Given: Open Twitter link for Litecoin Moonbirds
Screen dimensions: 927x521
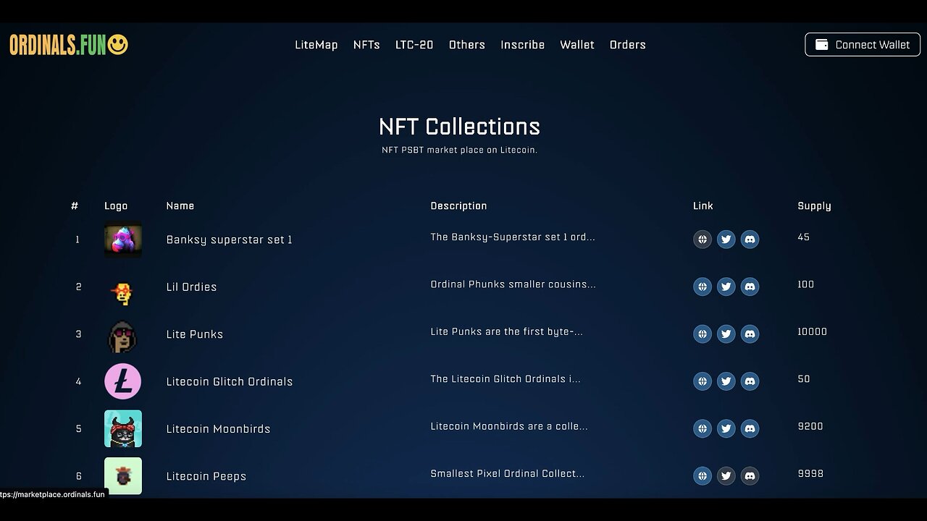Looking at the screenshot, I should pyautogui.click(x=726, y=428).
